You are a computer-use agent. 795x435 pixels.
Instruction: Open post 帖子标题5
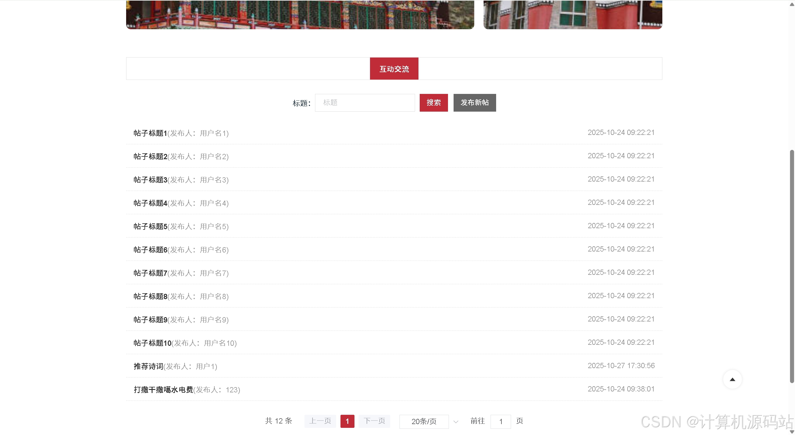[x=150, y=226]
